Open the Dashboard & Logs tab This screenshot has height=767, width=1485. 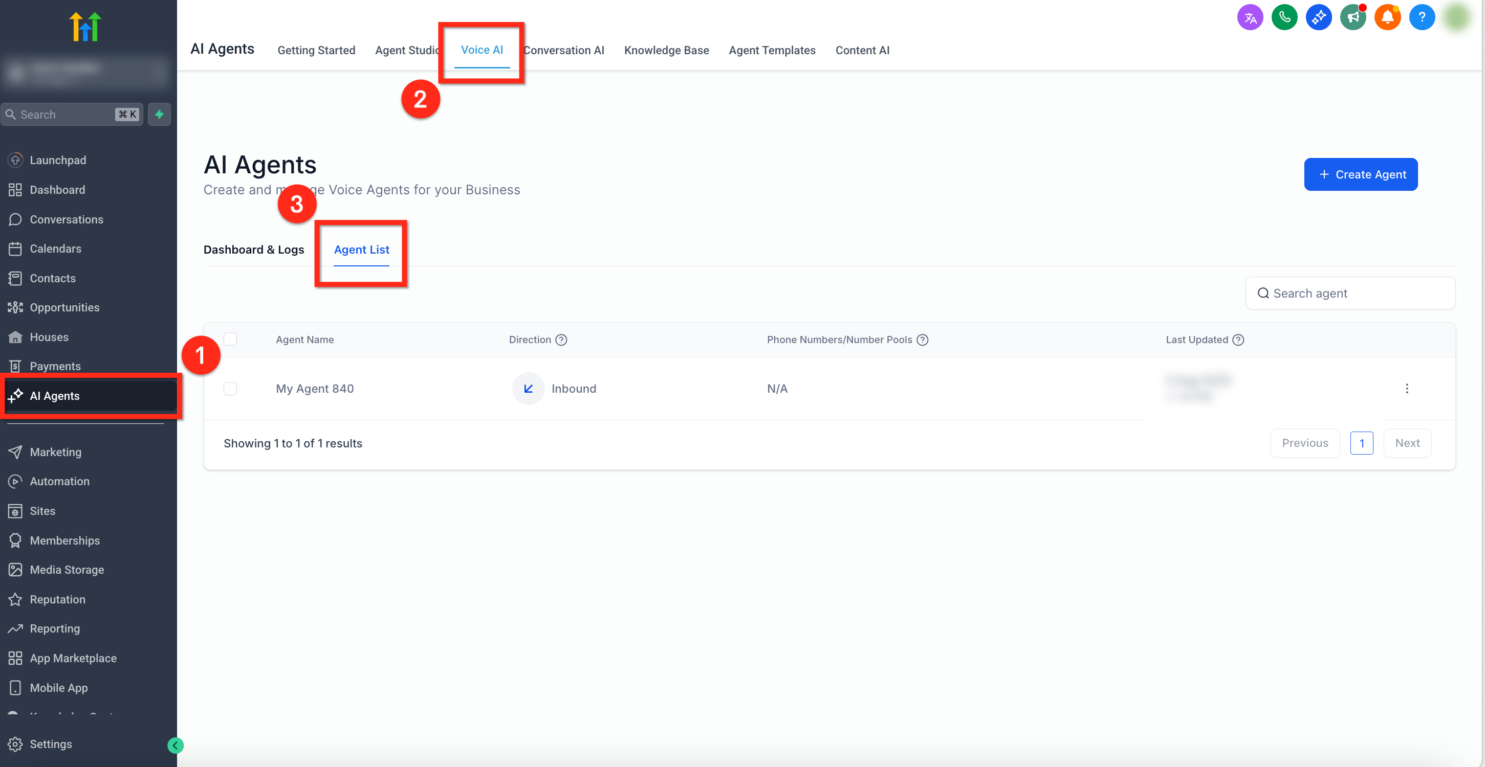tap(254, 250)
